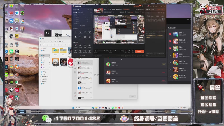Open the WPS Office desktop icon
The image size is (224, 126).
[x=11, y=13]
